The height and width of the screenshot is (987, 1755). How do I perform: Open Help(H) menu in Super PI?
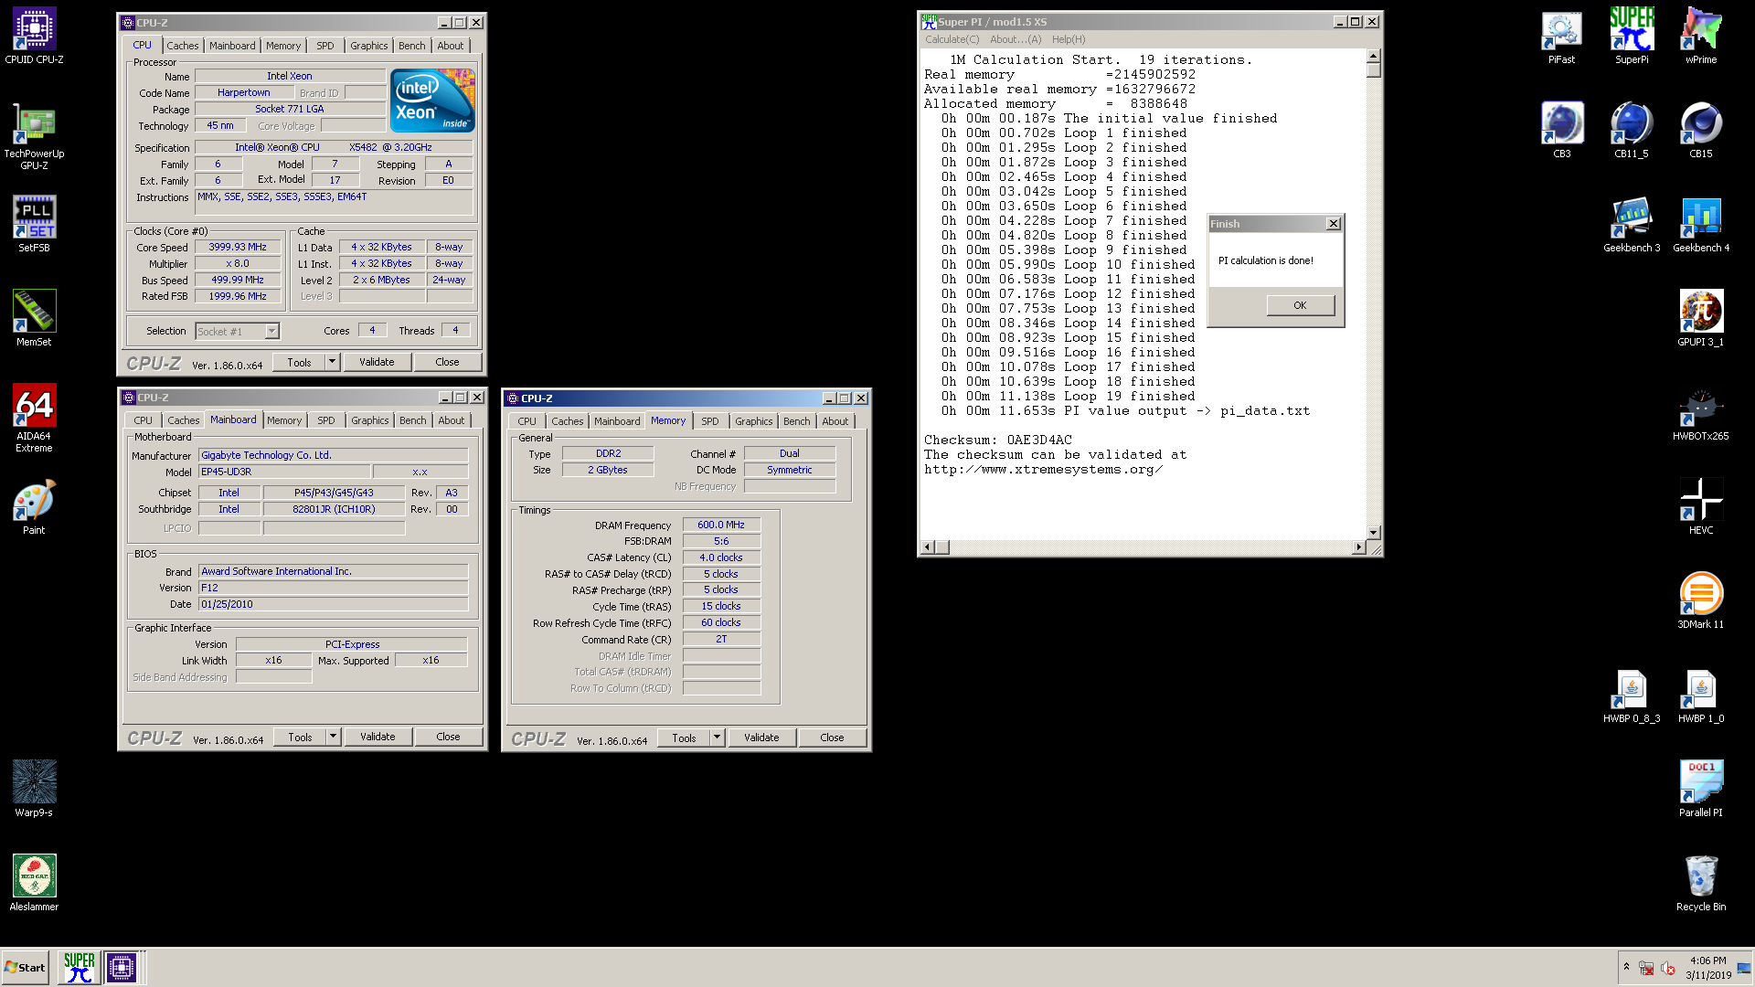[x=1069, y=39]
